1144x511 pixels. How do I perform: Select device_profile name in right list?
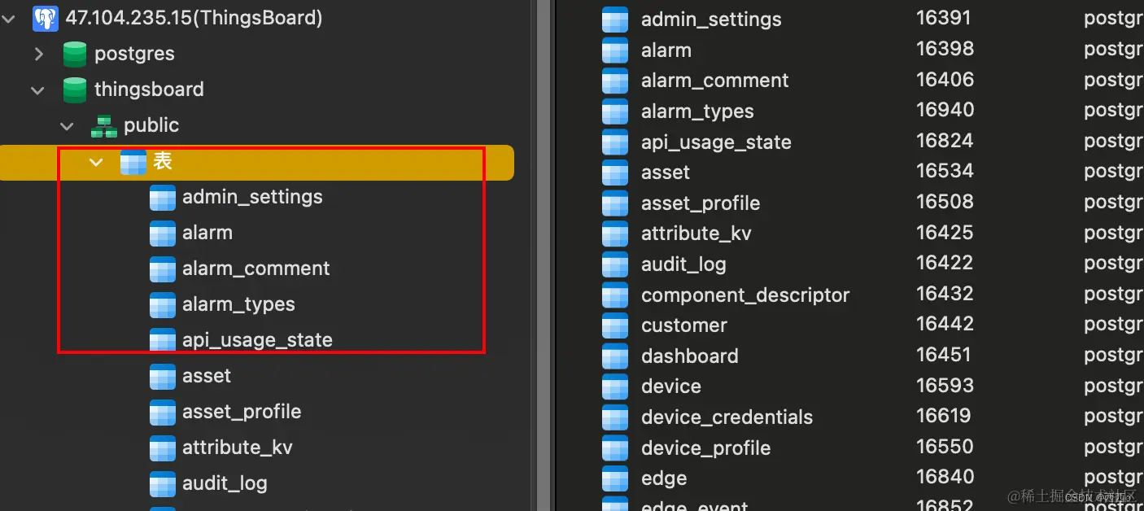tap(705, 448)
